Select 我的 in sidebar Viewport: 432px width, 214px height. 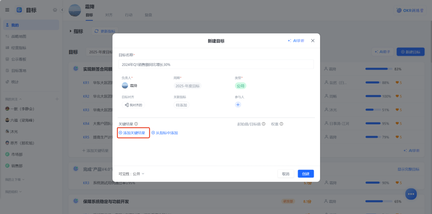pyautogui.click(x=31, y=25)
